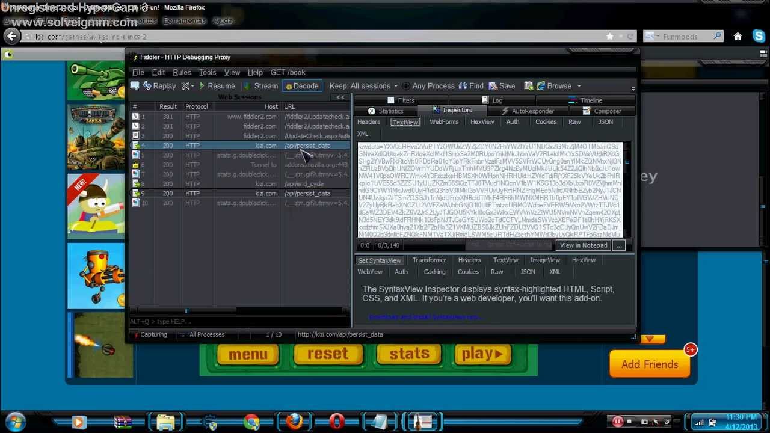The height and width of the screenshot is (433, 770).
Task: Open the Rules menu
Action: (182, 72)
